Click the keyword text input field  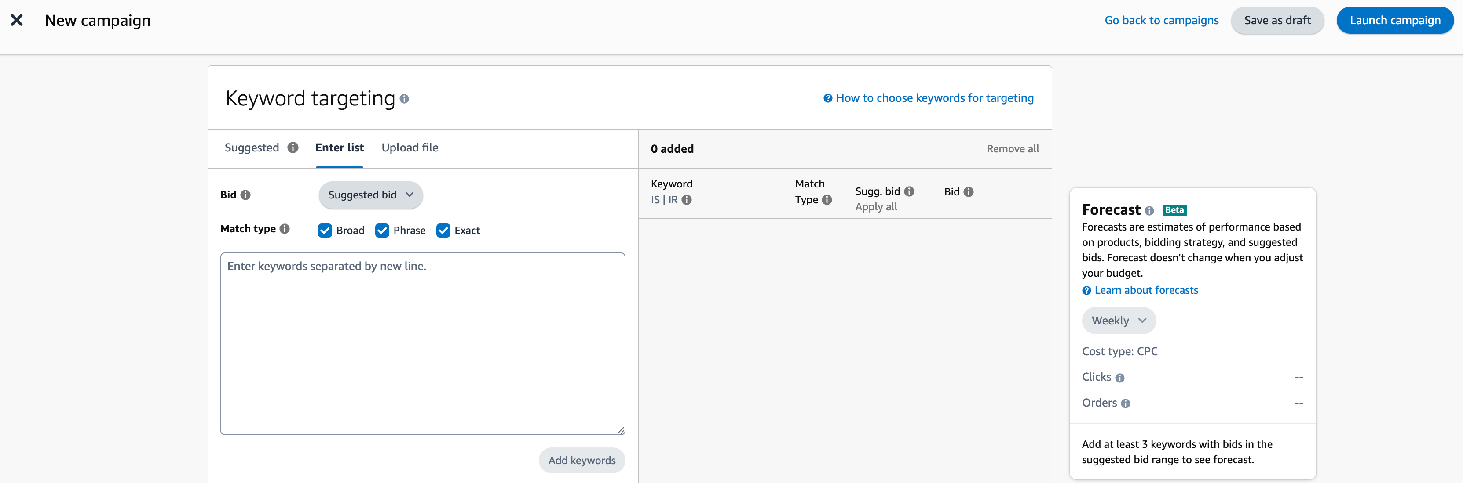(x=423, y=343)
